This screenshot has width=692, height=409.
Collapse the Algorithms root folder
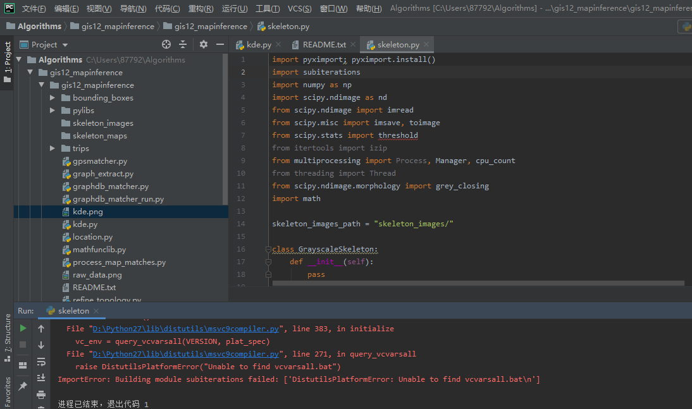click(19, 59)
